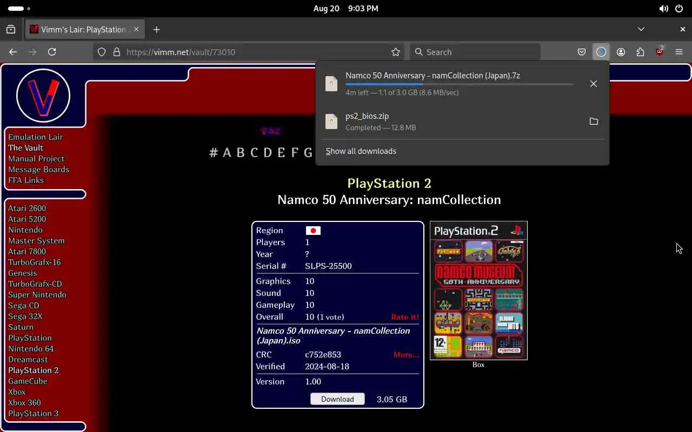
Task: Select Nintendo 64 system
Action: pos(31,349)
